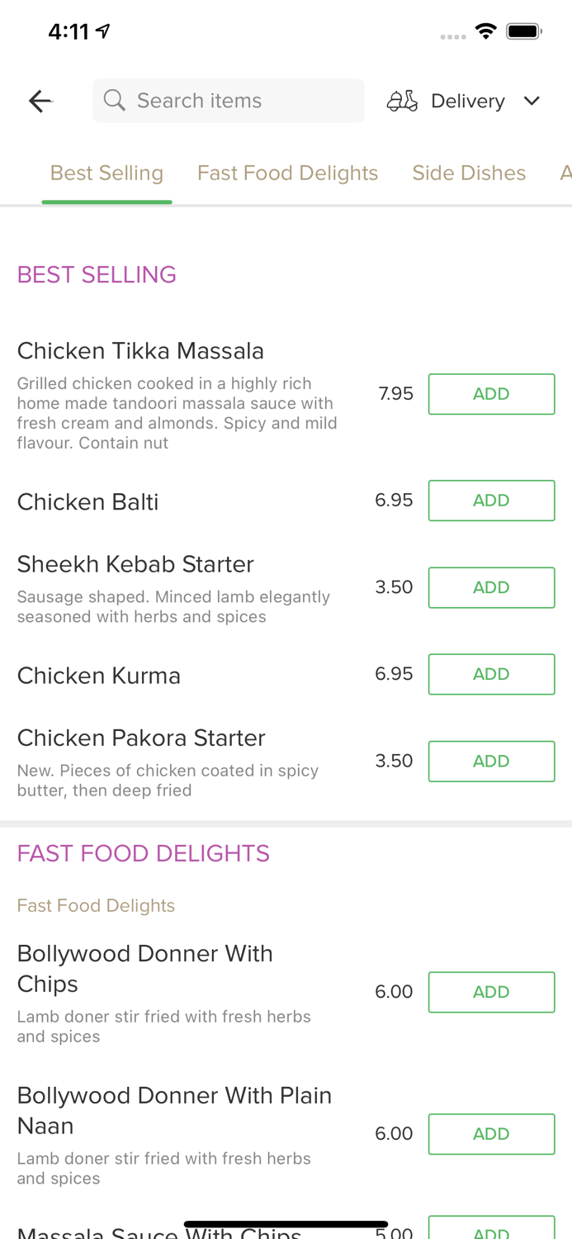This screenshot has width=572, height=1239.
Task: Switch to the Side Dishes tab
Action: 469,173
